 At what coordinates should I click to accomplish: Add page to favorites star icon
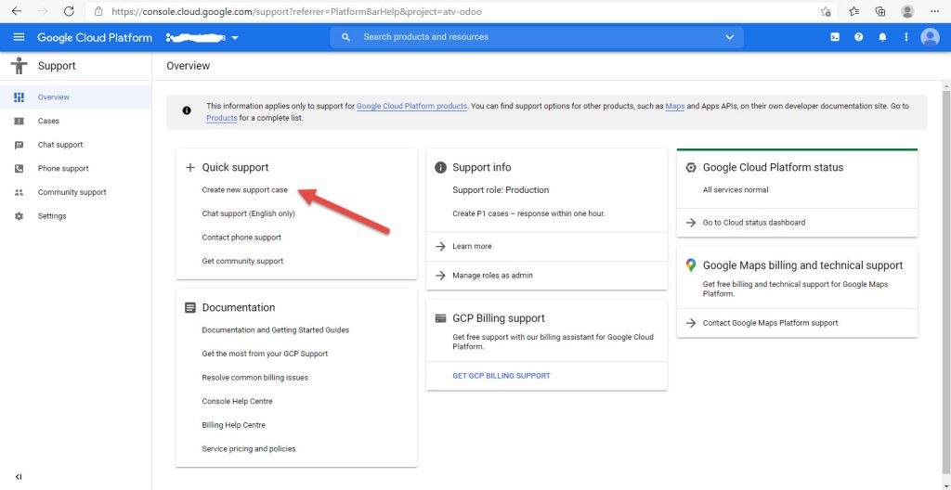click(x=826, y=11)
